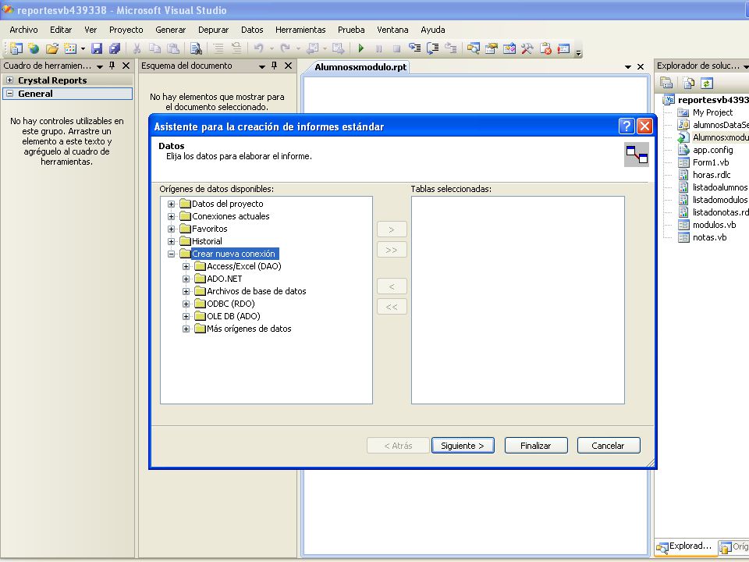Image resolution: width=749 pixels, height=562 pixels.
Task: Select notas.vb in Explorador de soluciones
Action: [x=710, y=237]
